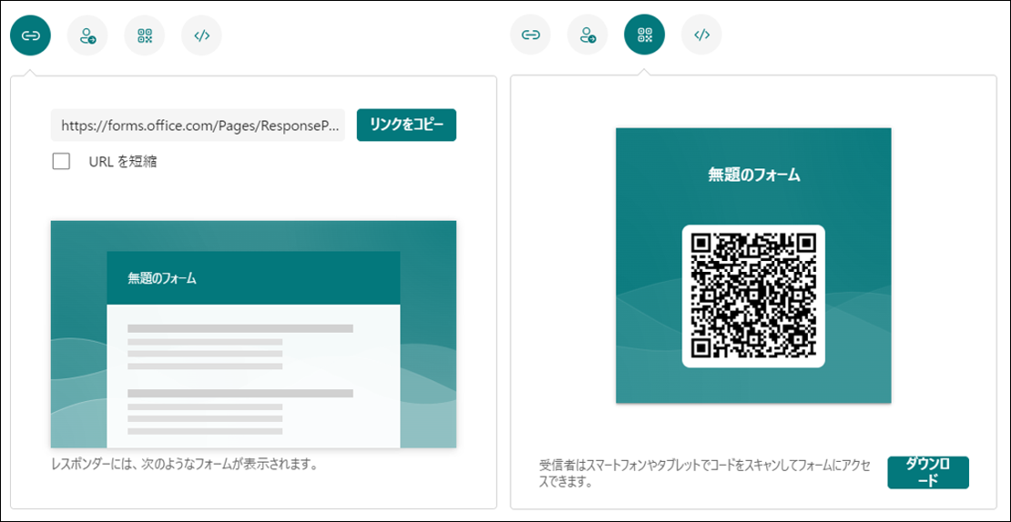Click the form preview thumbnail in the left panel
Image resolution: width=1011 pixels, height=522 pixels.
[253, 334]
